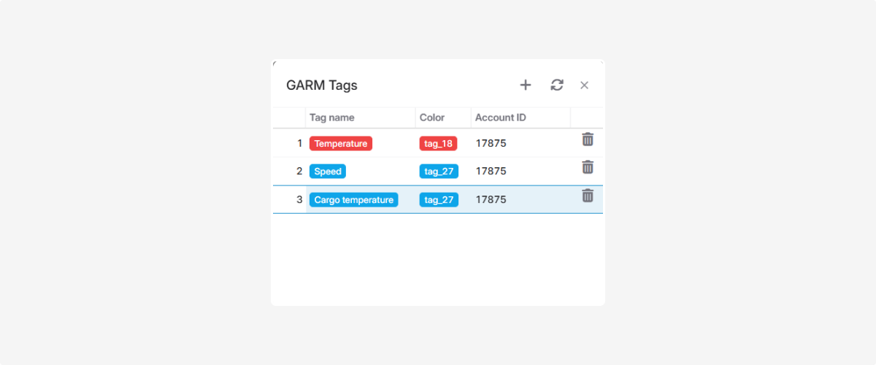
Task: Select row number 1
Action: pyautogui.click(x=299, y=144)
